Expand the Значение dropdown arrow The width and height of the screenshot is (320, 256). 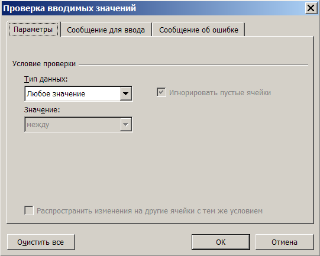[x=126, y=124]
